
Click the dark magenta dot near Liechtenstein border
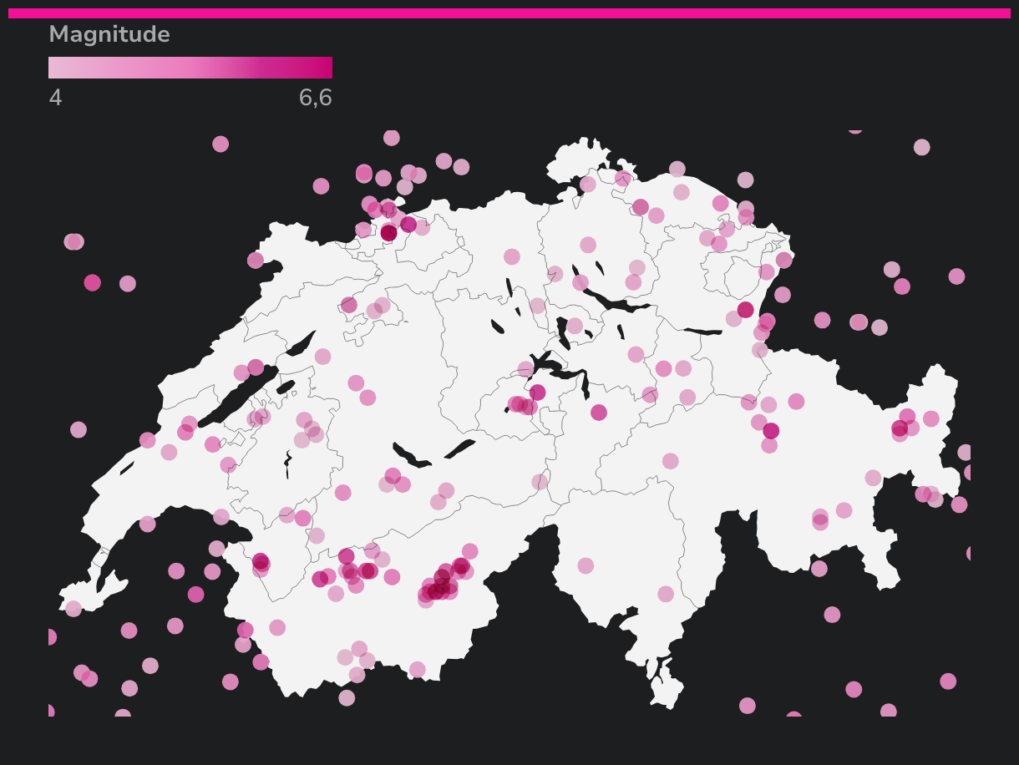click(745, 310)
